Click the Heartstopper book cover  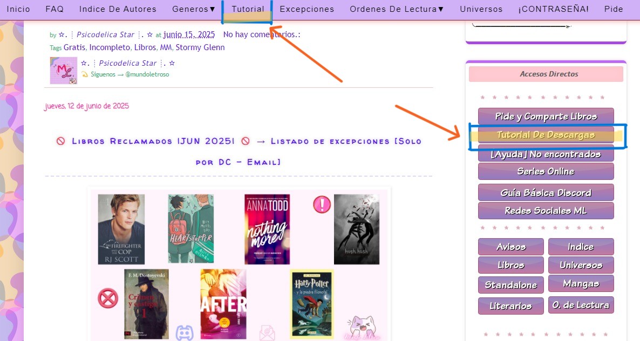190,228
